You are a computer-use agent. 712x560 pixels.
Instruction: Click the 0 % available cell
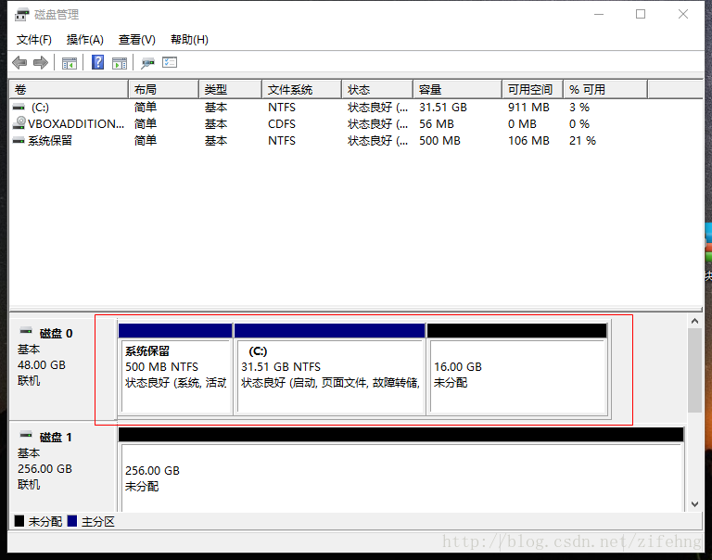[579, 124]
